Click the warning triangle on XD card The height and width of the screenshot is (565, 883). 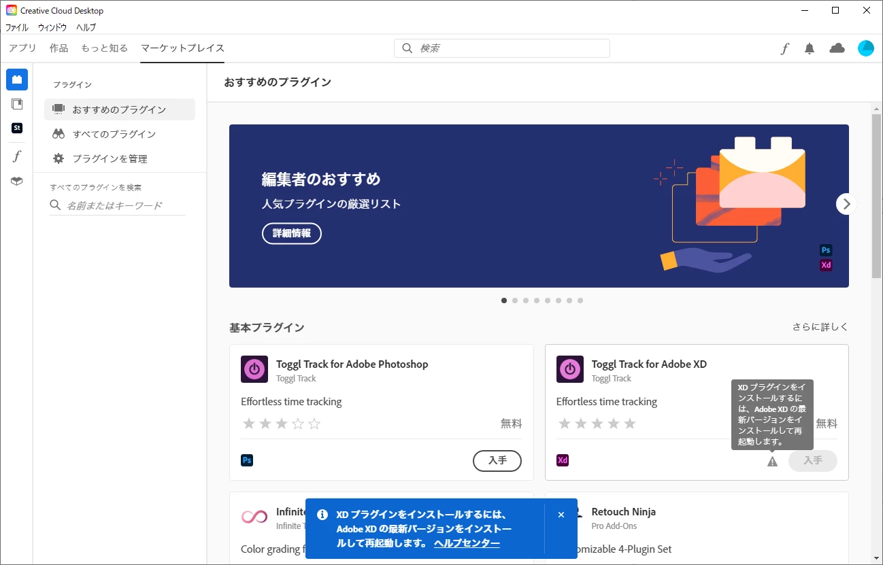click(772, 462)
